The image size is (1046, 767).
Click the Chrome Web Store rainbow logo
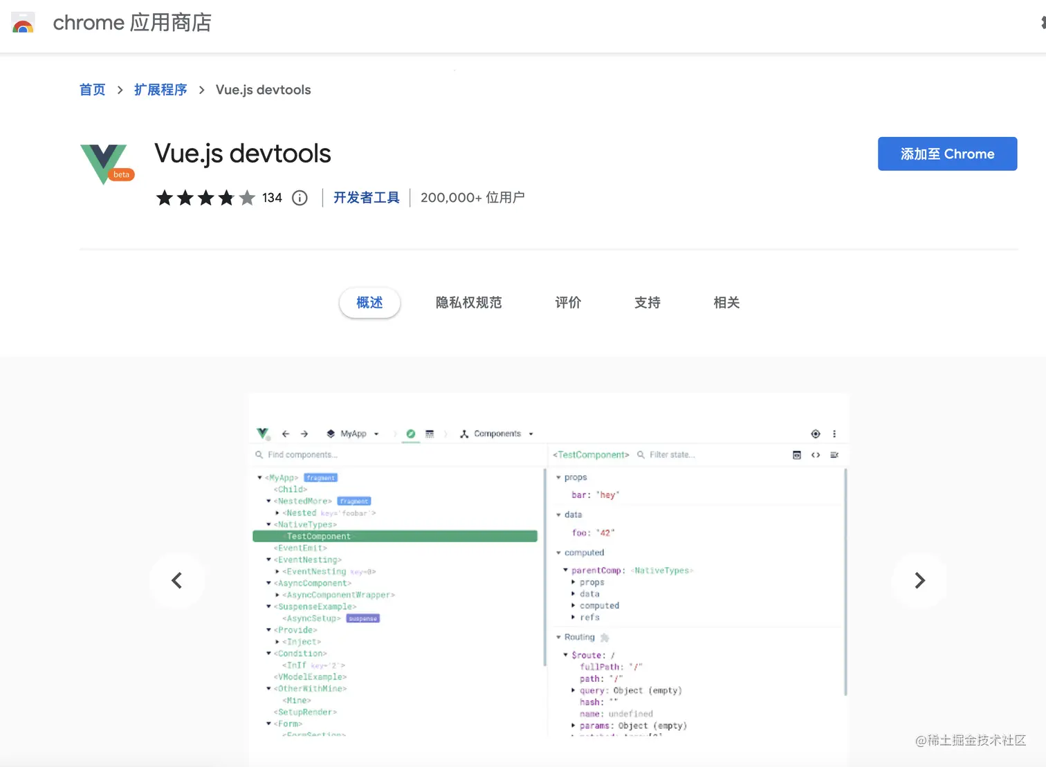[23, 23]
